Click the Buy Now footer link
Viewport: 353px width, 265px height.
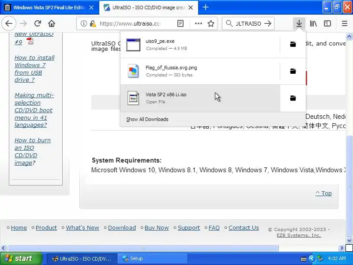tap(157, 227)
